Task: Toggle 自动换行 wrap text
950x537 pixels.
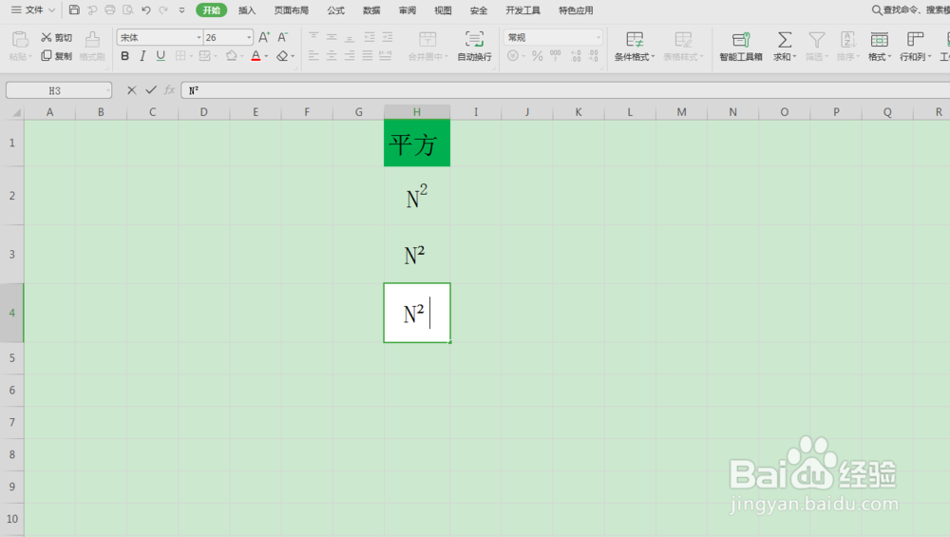Action: [474, 47]
